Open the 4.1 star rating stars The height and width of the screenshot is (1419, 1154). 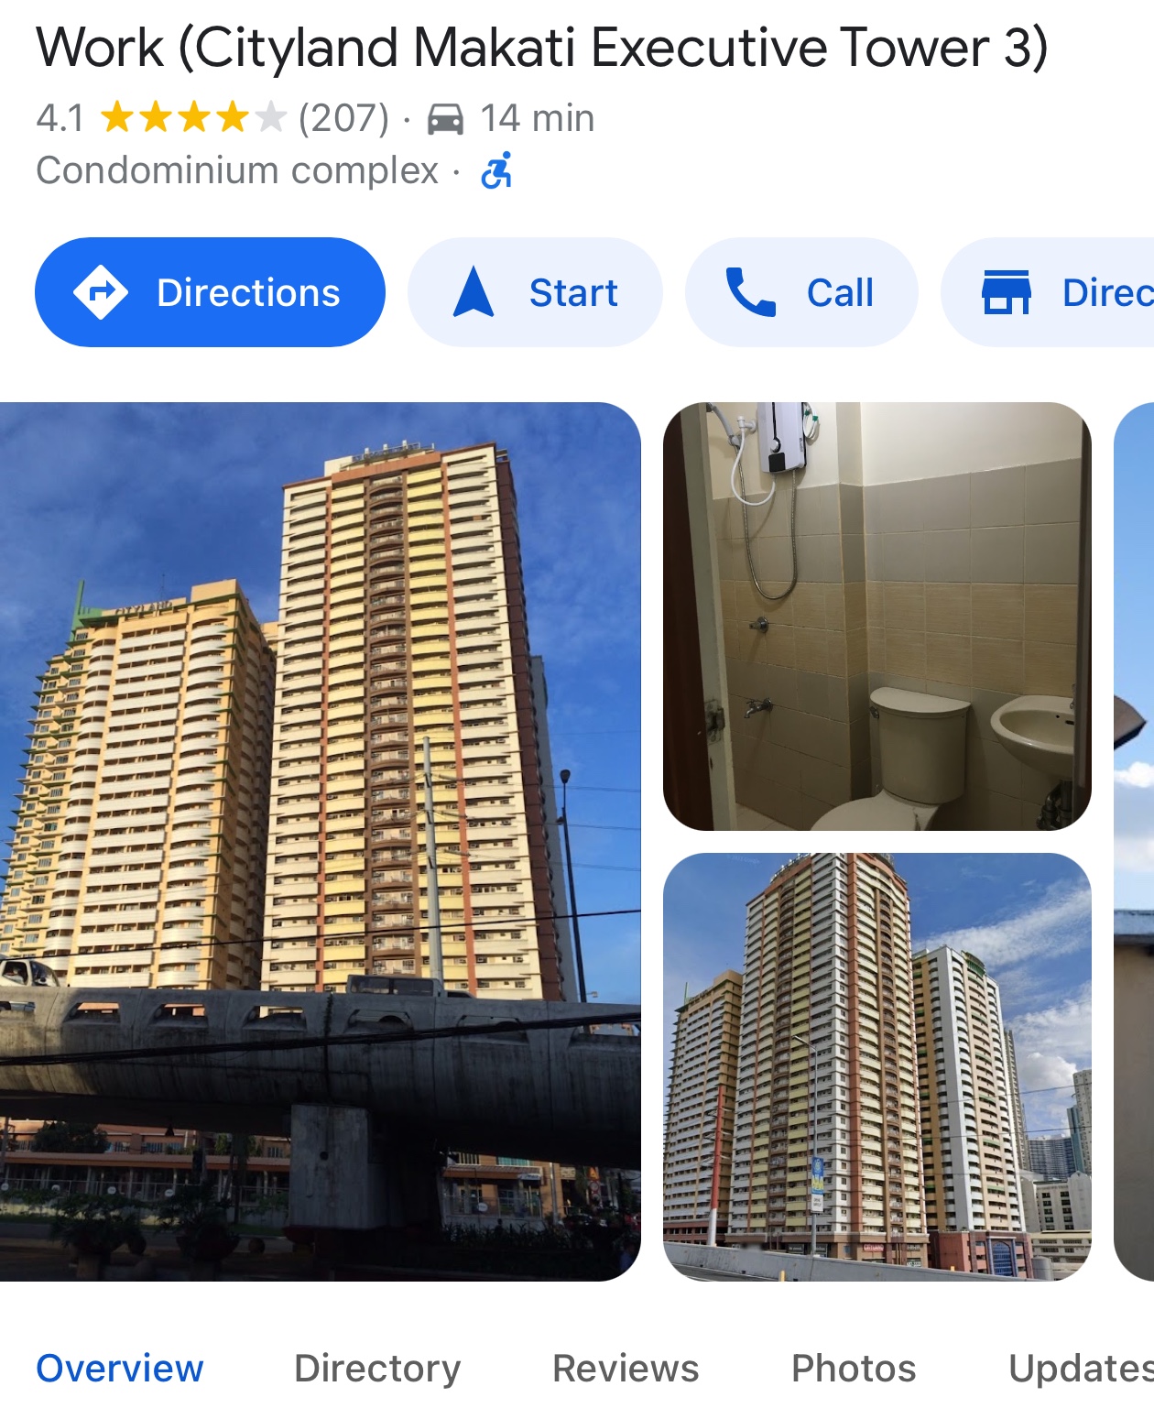click(192, 118)
